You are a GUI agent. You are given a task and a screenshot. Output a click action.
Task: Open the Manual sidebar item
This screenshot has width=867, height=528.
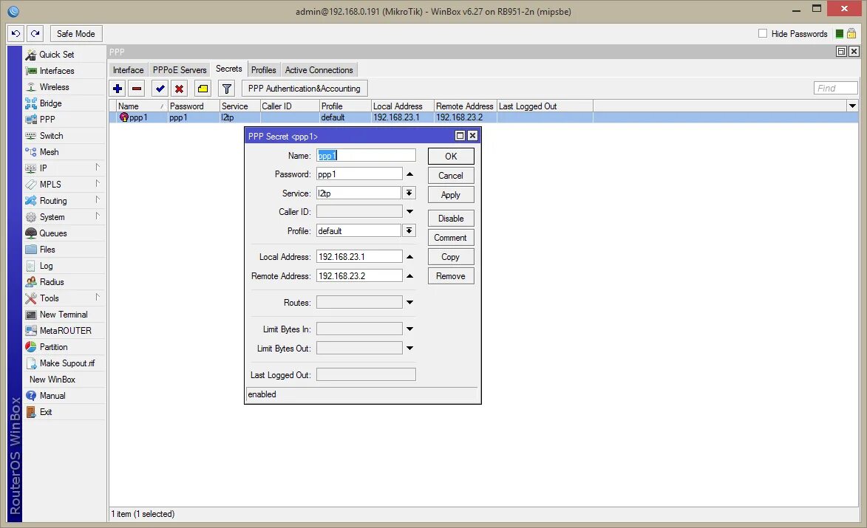click(x=64, y=396)
